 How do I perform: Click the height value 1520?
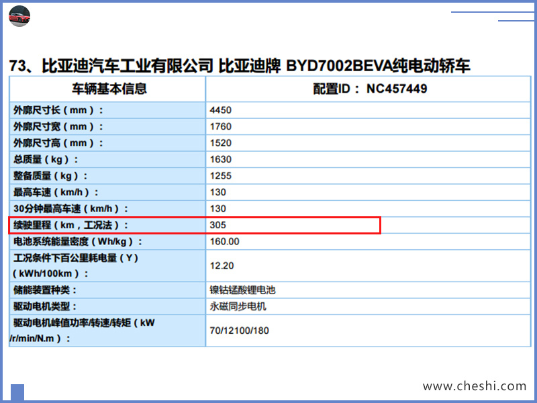pos(221,143)
